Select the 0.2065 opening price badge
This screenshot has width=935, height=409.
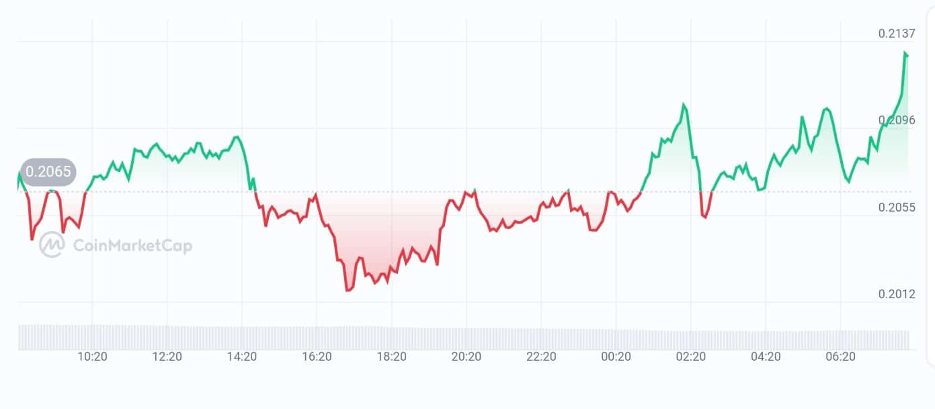coord(48,172)
